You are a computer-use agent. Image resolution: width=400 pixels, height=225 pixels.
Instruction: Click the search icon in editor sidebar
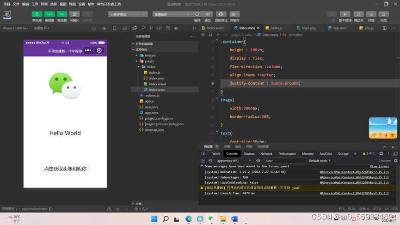point(143,28)
